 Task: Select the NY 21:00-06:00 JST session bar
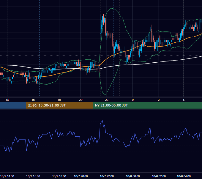[148, 105]
